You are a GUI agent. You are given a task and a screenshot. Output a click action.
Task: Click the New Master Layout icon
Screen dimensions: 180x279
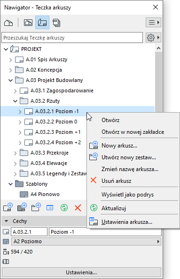(x=22, y=207)
